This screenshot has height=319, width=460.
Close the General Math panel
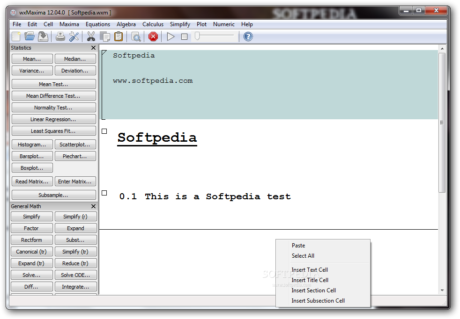93,206
